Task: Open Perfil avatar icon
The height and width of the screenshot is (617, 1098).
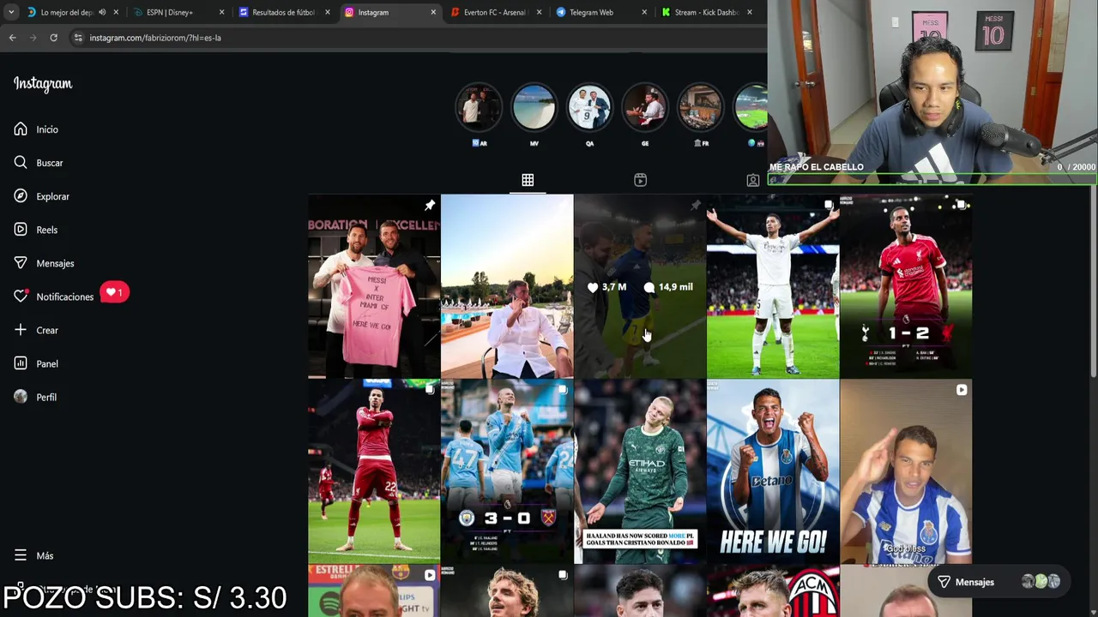Action: point(21,397)
